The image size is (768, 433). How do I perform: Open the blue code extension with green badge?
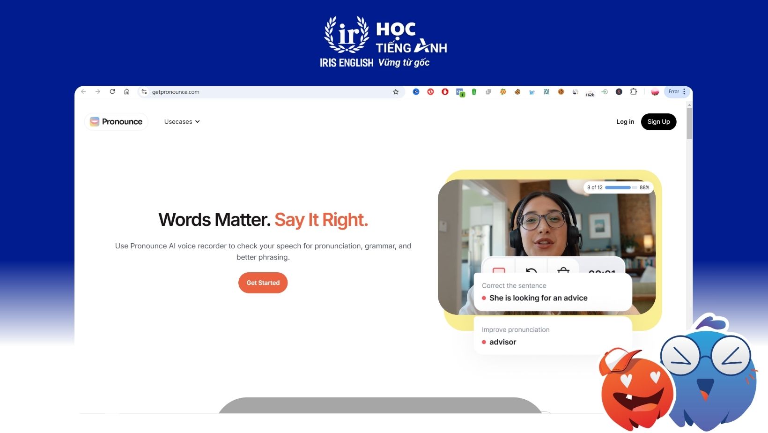pos(460,92)
